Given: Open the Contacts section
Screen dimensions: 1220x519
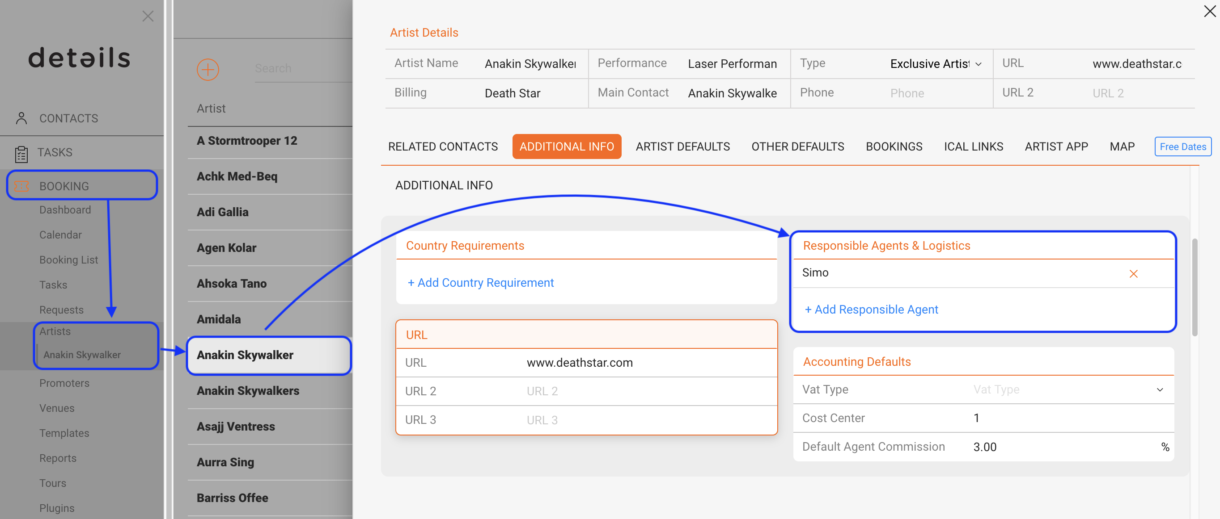Looking at the screenshot, I should tap(68, 119).
